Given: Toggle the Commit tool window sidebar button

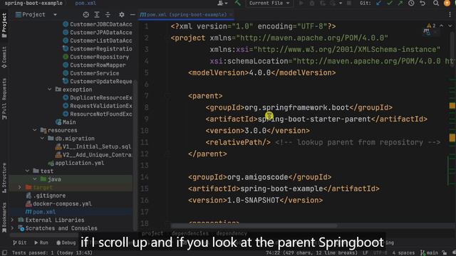Looking at the screenshot, I should pos(4,57).
